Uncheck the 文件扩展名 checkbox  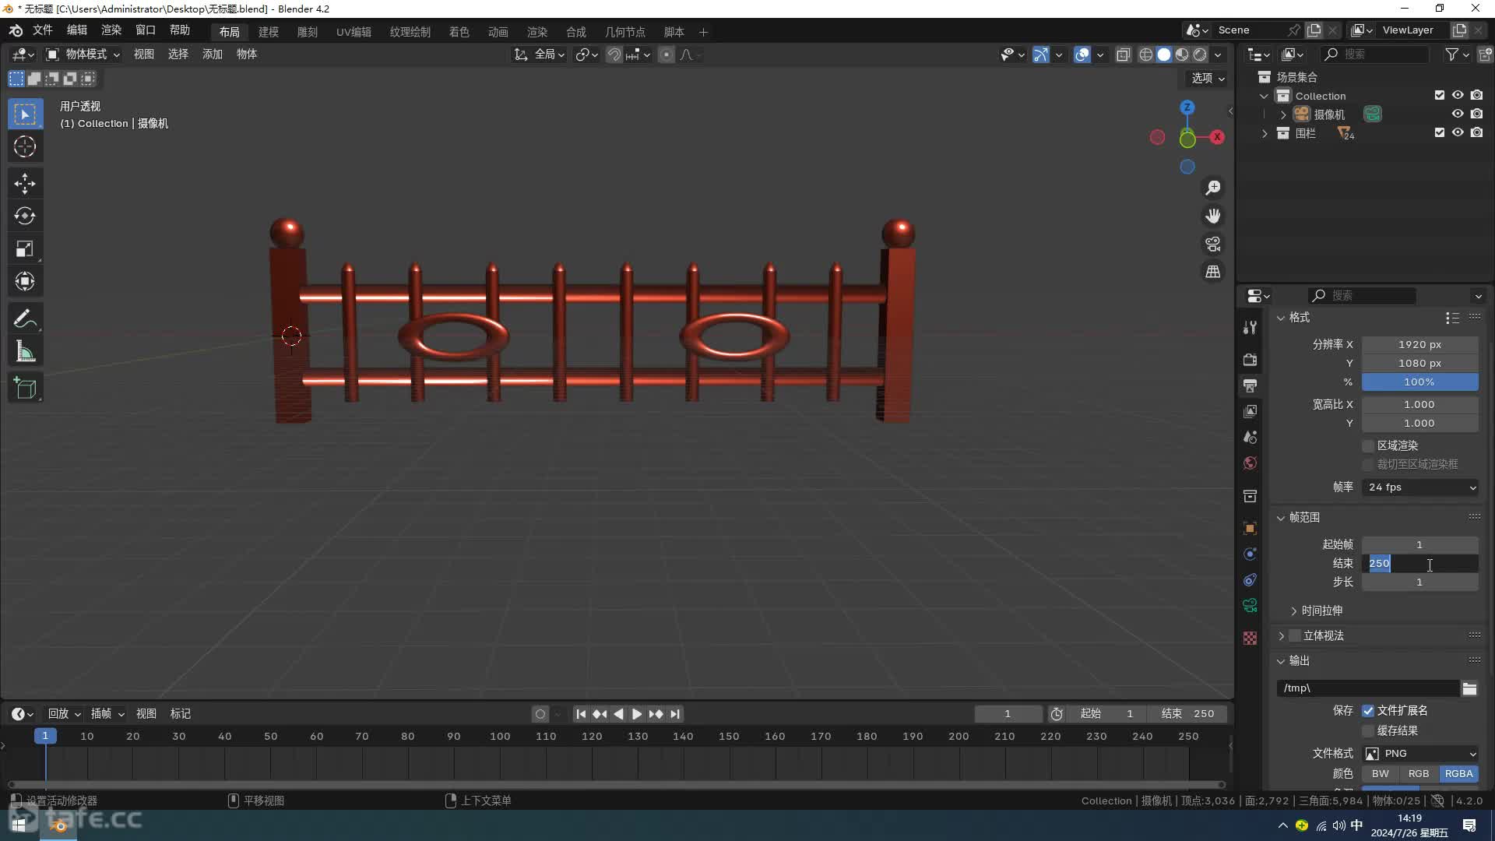coord(1368,711)
